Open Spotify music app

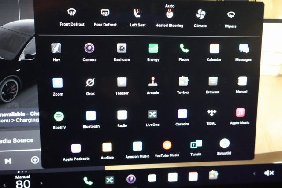(59, 116)
